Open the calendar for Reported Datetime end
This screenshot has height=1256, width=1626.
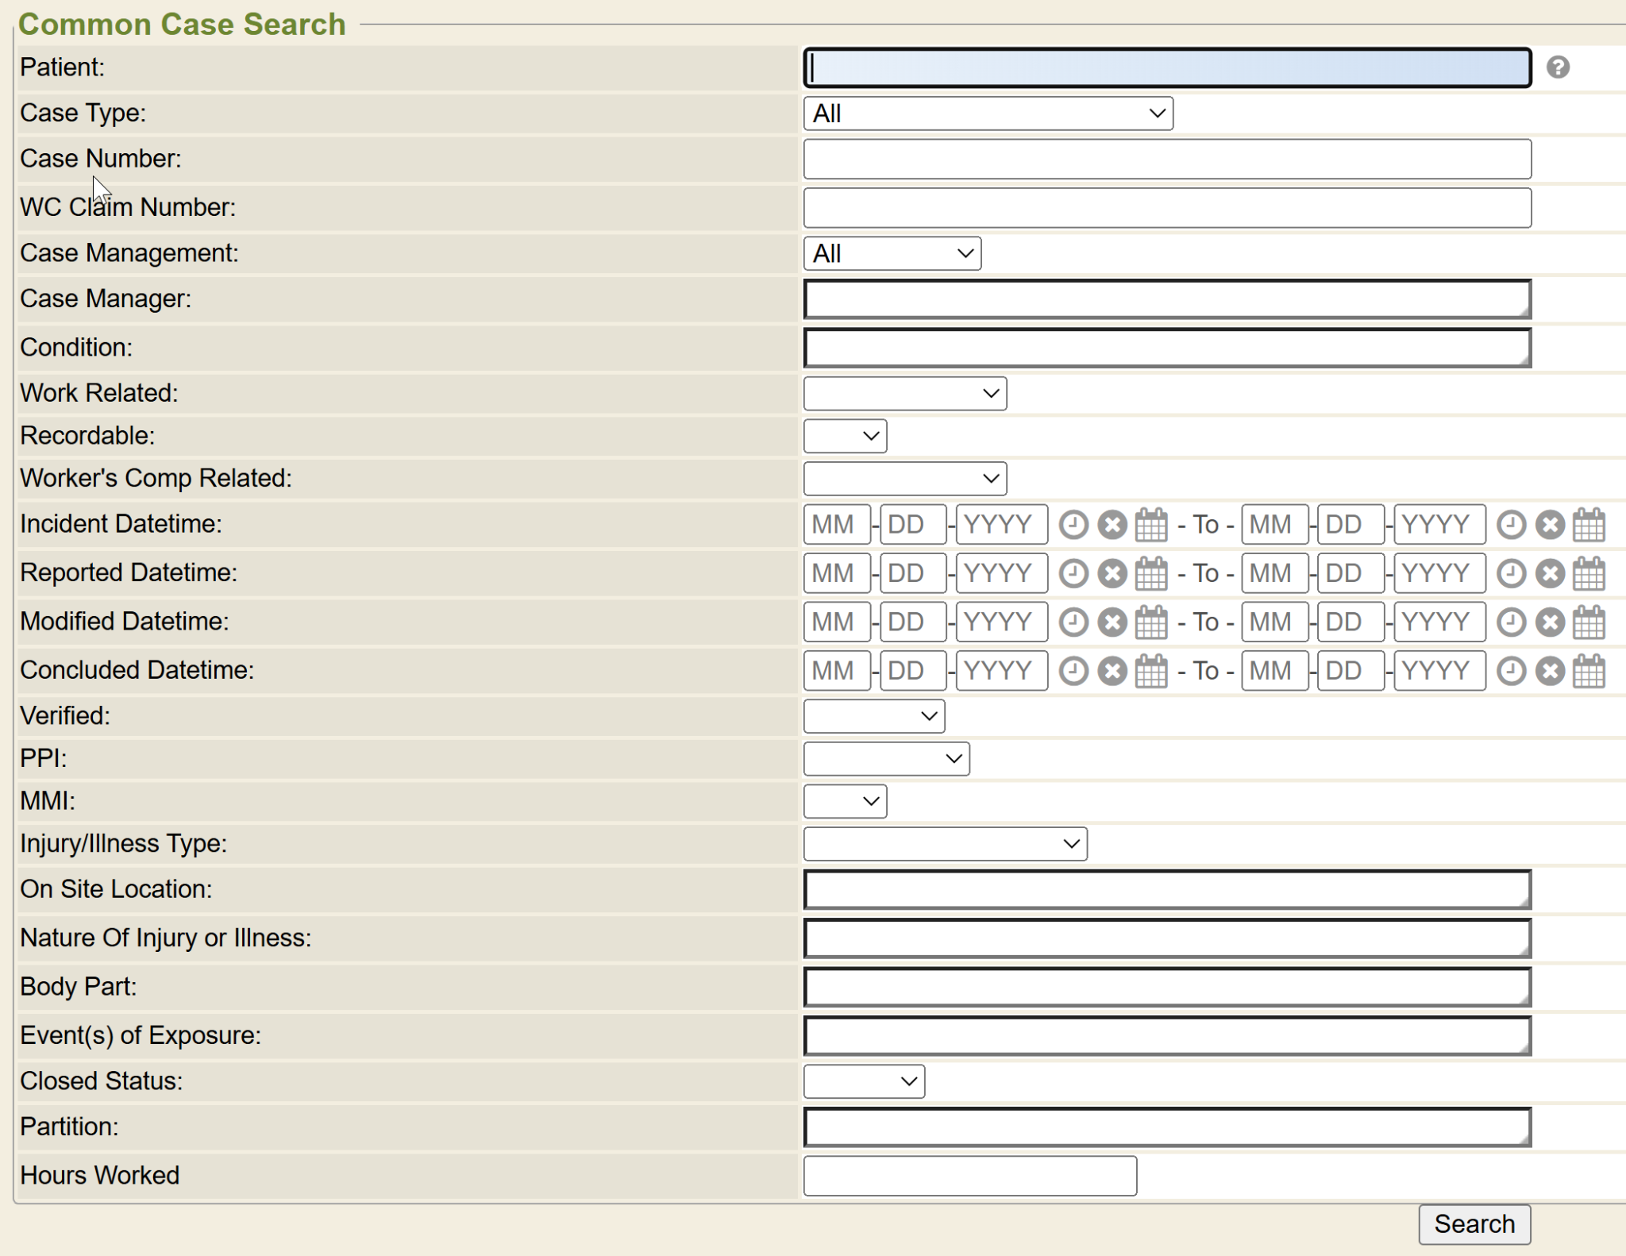[1589, 573]
